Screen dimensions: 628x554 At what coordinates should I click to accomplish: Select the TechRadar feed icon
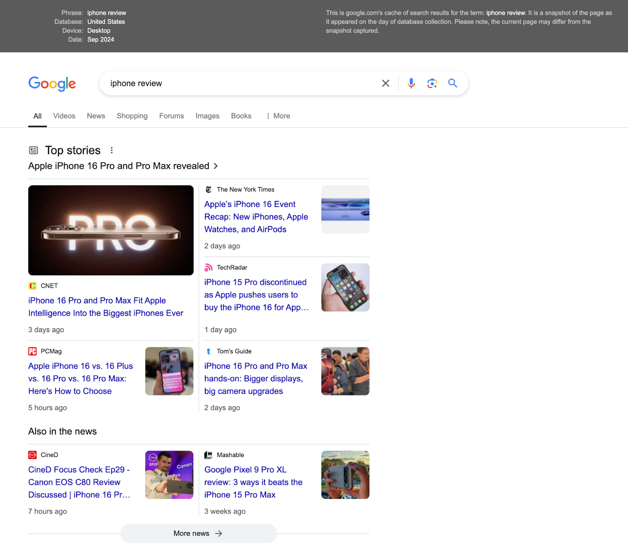[x=208, y=267]
